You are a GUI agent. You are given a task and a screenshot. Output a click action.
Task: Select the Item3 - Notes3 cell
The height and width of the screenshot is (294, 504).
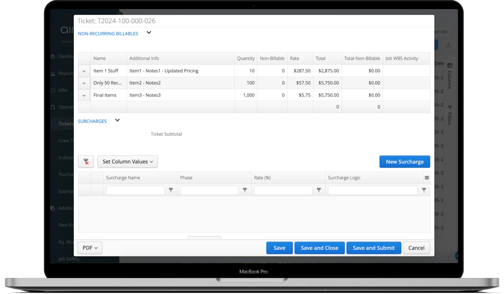(181, 95)
